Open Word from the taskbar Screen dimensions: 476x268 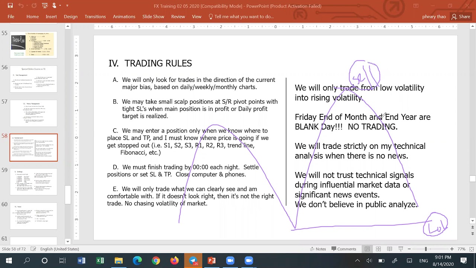point(81,261)
